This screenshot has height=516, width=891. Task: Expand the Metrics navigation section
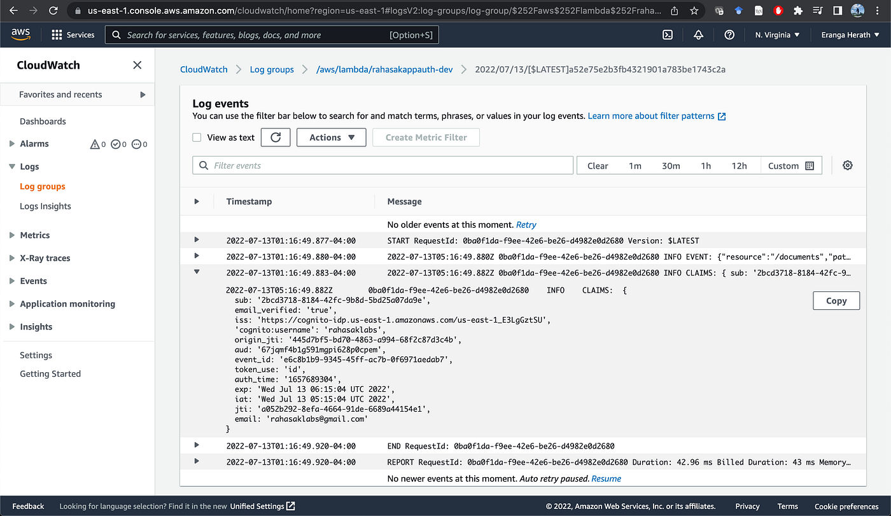coord(12,235)
